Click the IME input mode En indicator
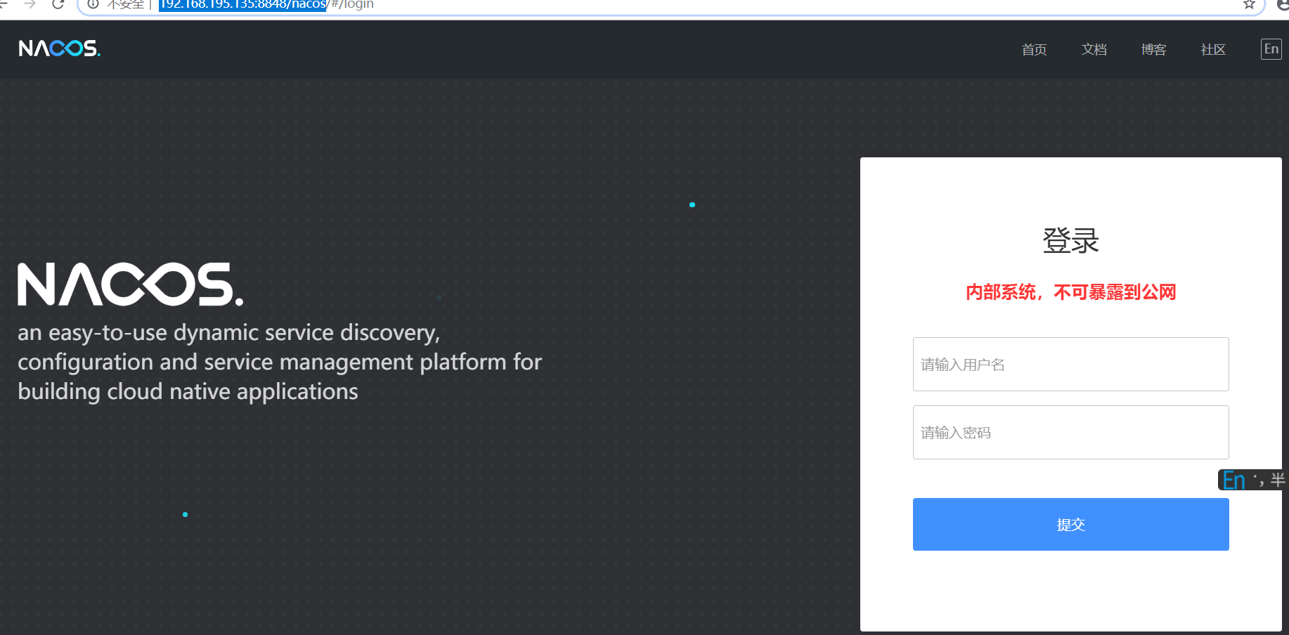Image resolution: width=1289 pixels, height=635 pixels. click(1233, 480)
